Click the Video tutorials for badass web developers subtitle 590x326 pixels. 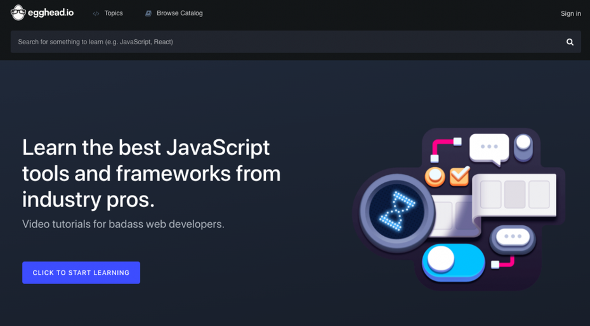(x=123, y=224)
